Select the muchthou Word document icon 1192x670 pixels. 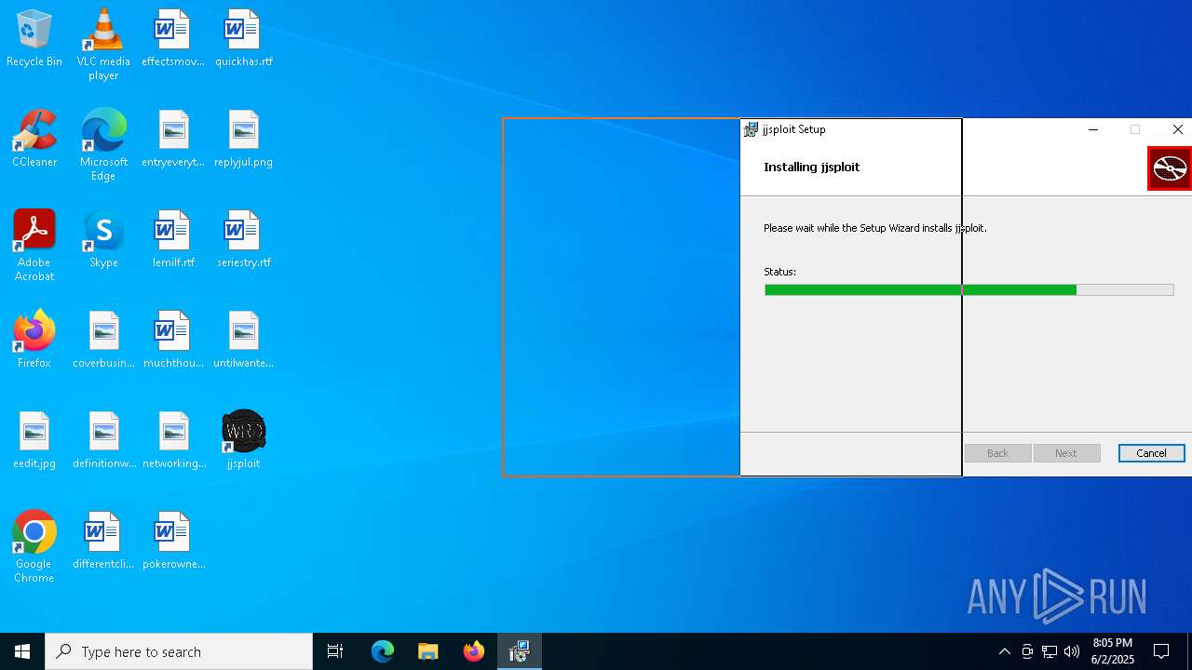click(x=173, y=341)
